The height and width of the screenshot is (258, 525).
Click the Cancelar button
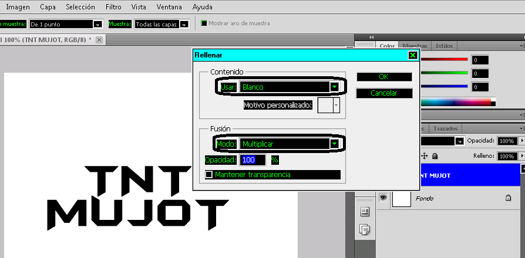pos(384,93)
